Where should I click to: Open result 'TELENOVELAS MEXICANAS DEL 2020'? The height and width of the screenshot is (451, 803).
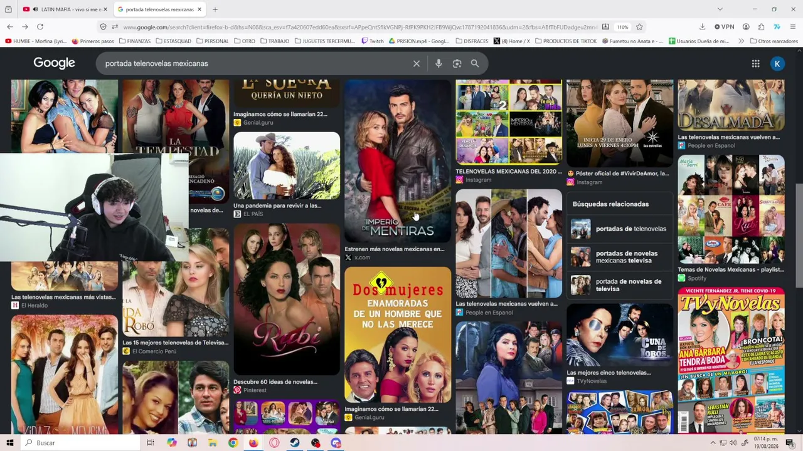click(x=509, y=172)
